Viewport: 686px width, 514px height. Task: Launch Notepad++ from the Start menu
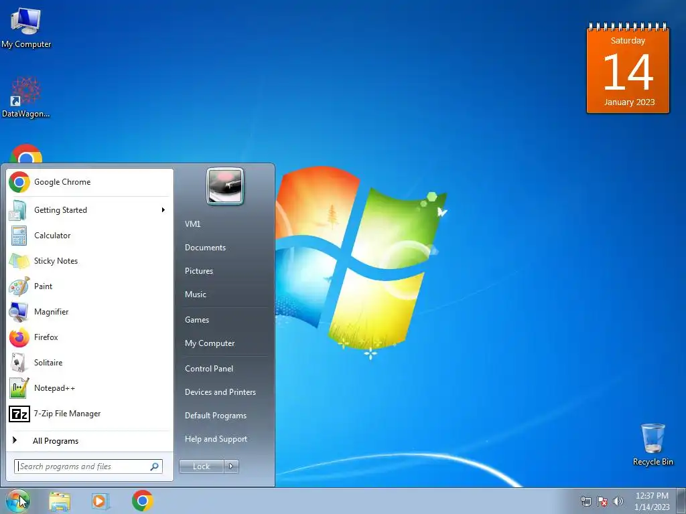coord(89,388)
